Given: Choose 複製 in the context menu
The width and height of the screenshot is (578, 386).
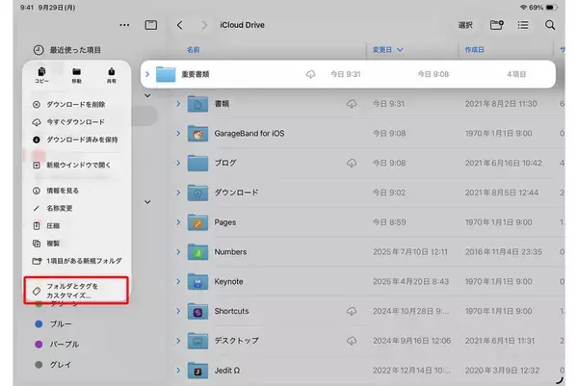Looking at the screenshot, I should tap(77, 244).
